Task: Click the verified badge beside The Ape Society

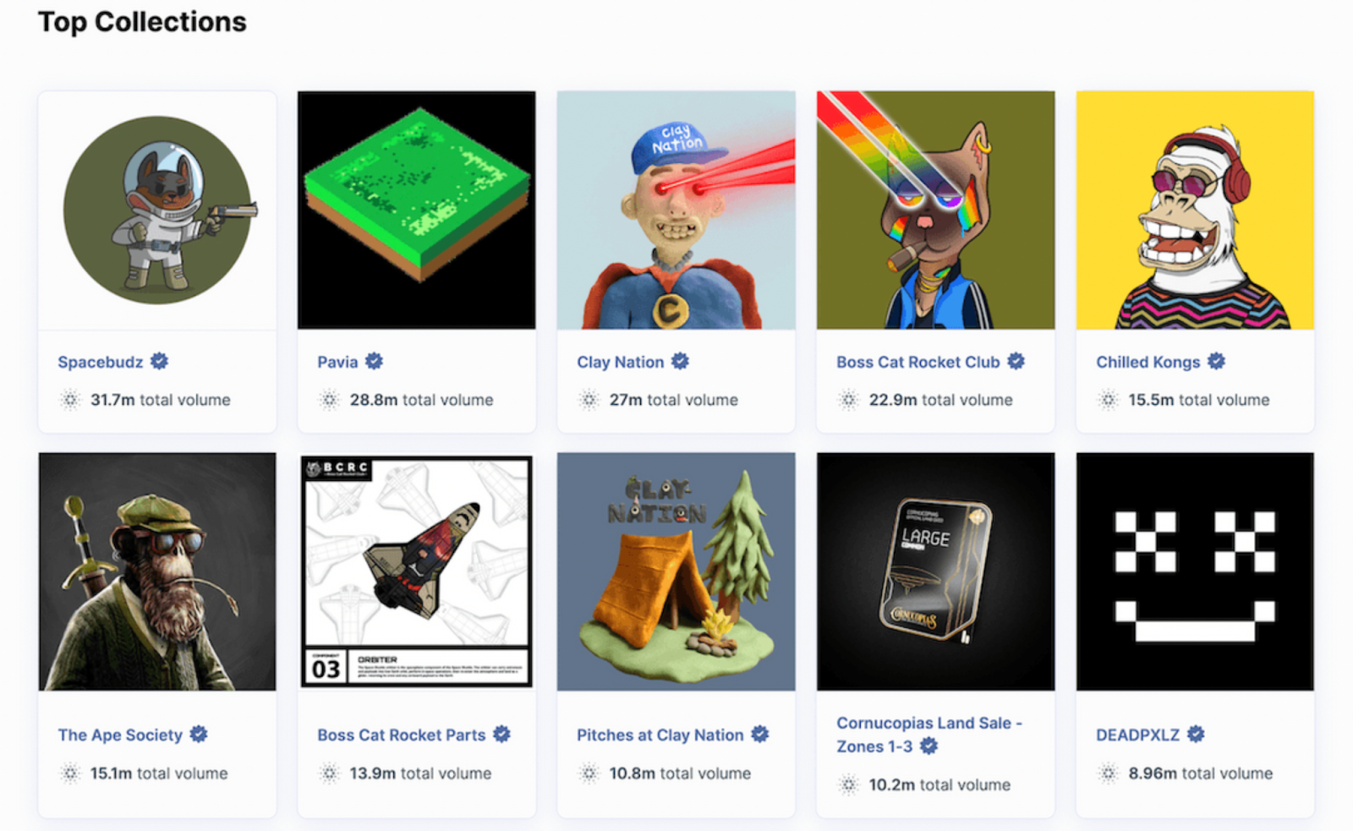Action: point(199,734)
